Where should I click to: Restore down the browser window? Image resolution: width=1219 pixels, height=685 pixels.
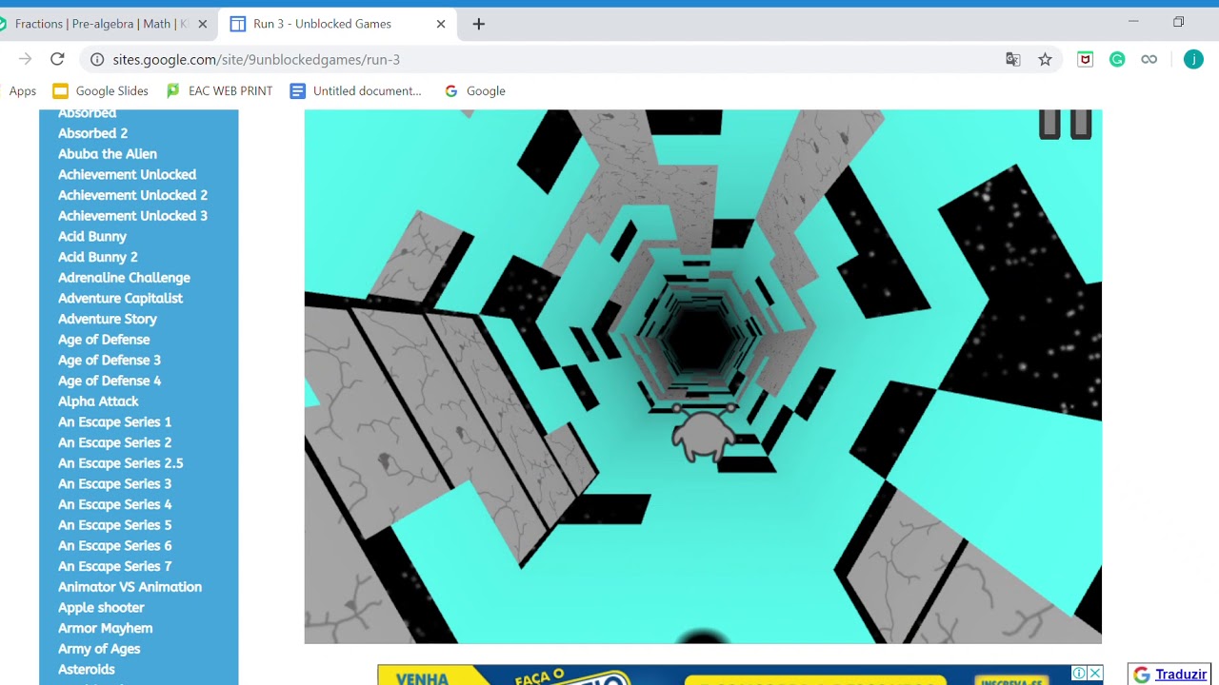pyautogui.click(x=1178, y=22)
